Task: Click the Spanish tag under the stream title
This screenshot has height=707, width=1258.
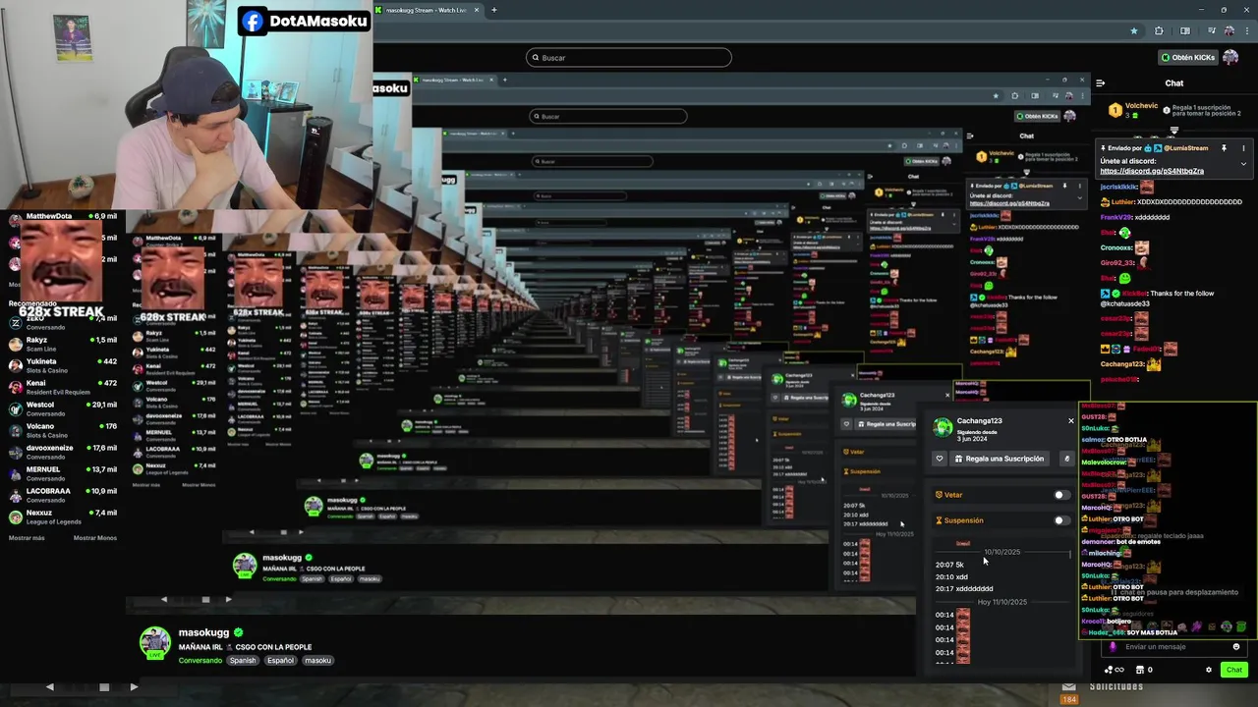Action: point(243,661)
